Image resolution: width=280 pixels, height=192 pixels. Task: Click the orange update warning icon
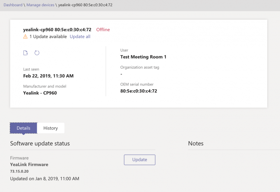[x=26, y=37]
